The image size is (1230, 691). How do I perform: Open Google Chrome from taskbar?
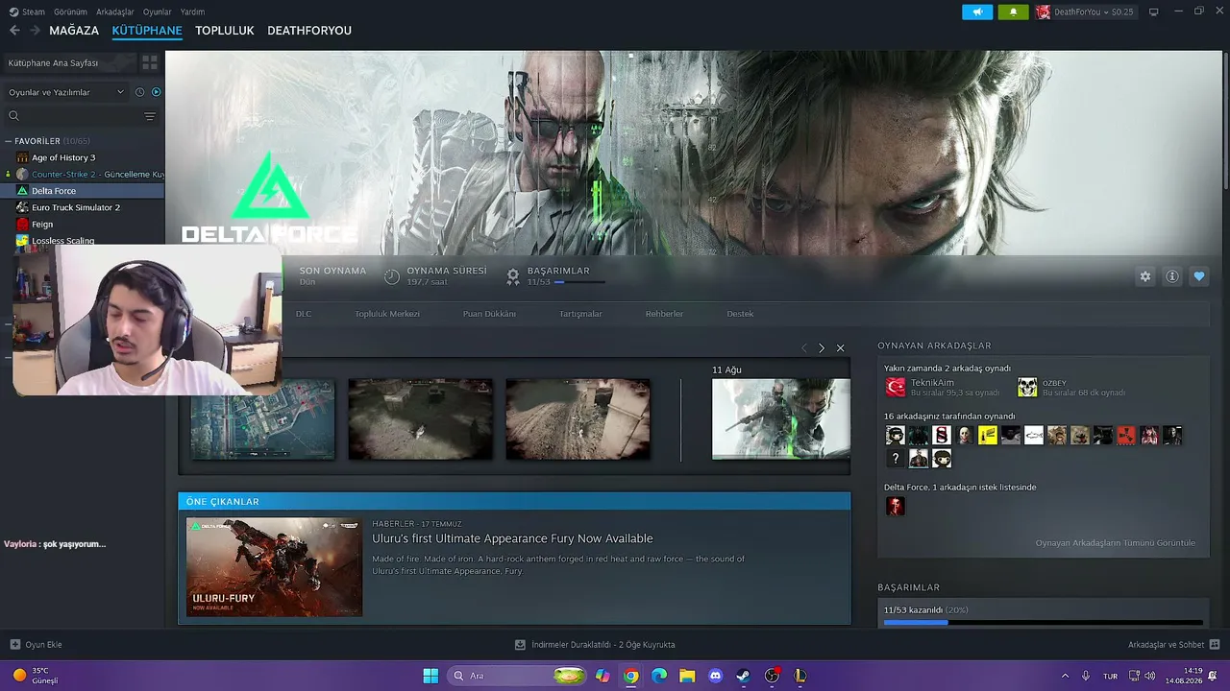tap(630, 676)
